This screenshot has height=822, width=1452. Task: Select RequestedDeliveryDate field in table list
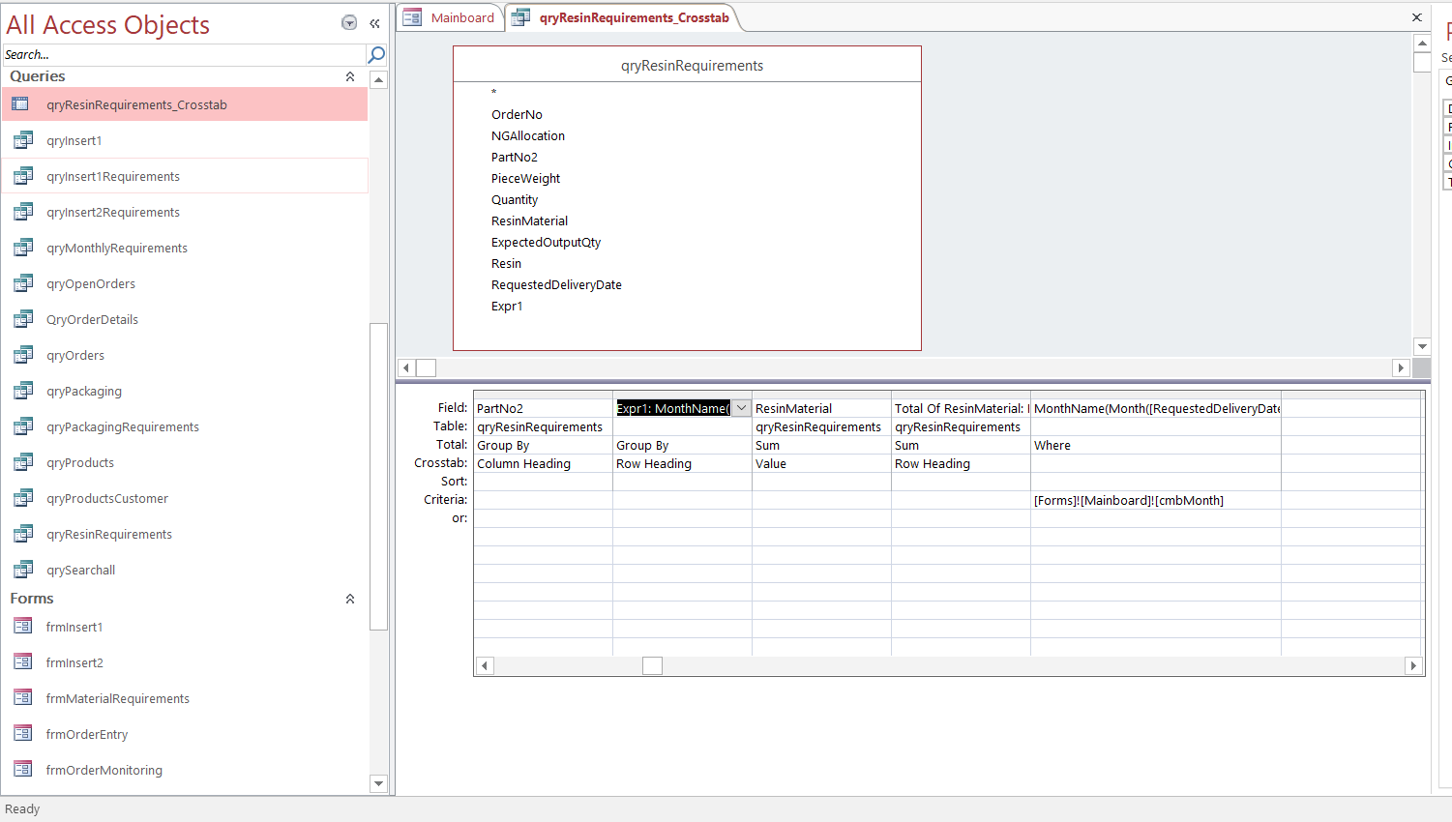click(x=556, y=285)
